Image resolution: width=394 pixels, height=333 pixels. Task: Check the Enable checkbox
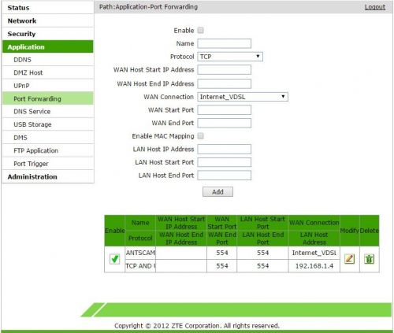(201, 31)
